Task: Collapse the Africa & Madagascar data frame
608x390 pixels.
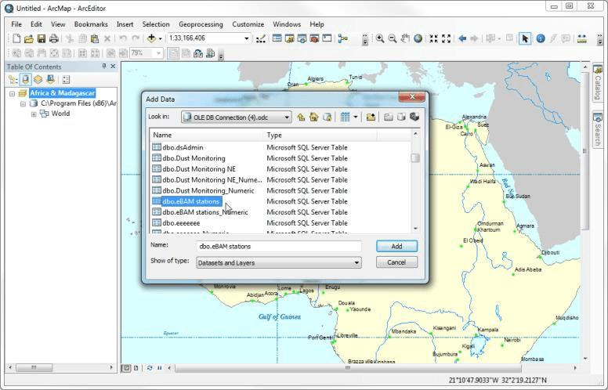Action: [13, 93]
